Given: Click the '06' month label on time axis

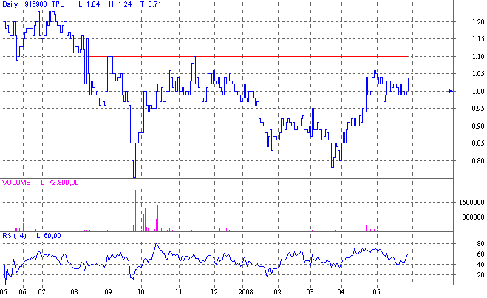Looking at the screenshot, I should pyautogui.click(x=22, y=292).
